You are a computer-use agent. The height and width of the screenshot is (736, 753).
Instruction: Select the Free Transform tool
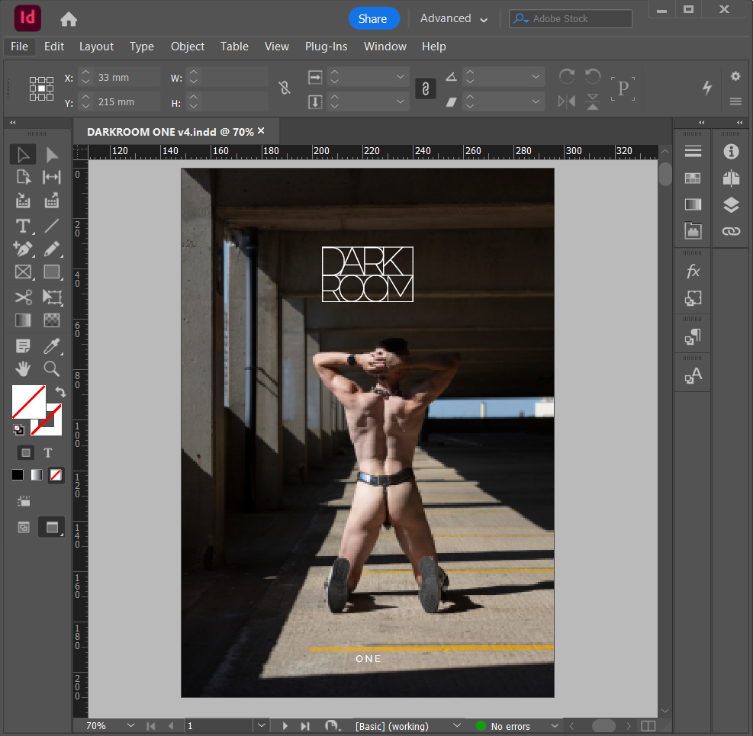(52, 297)
